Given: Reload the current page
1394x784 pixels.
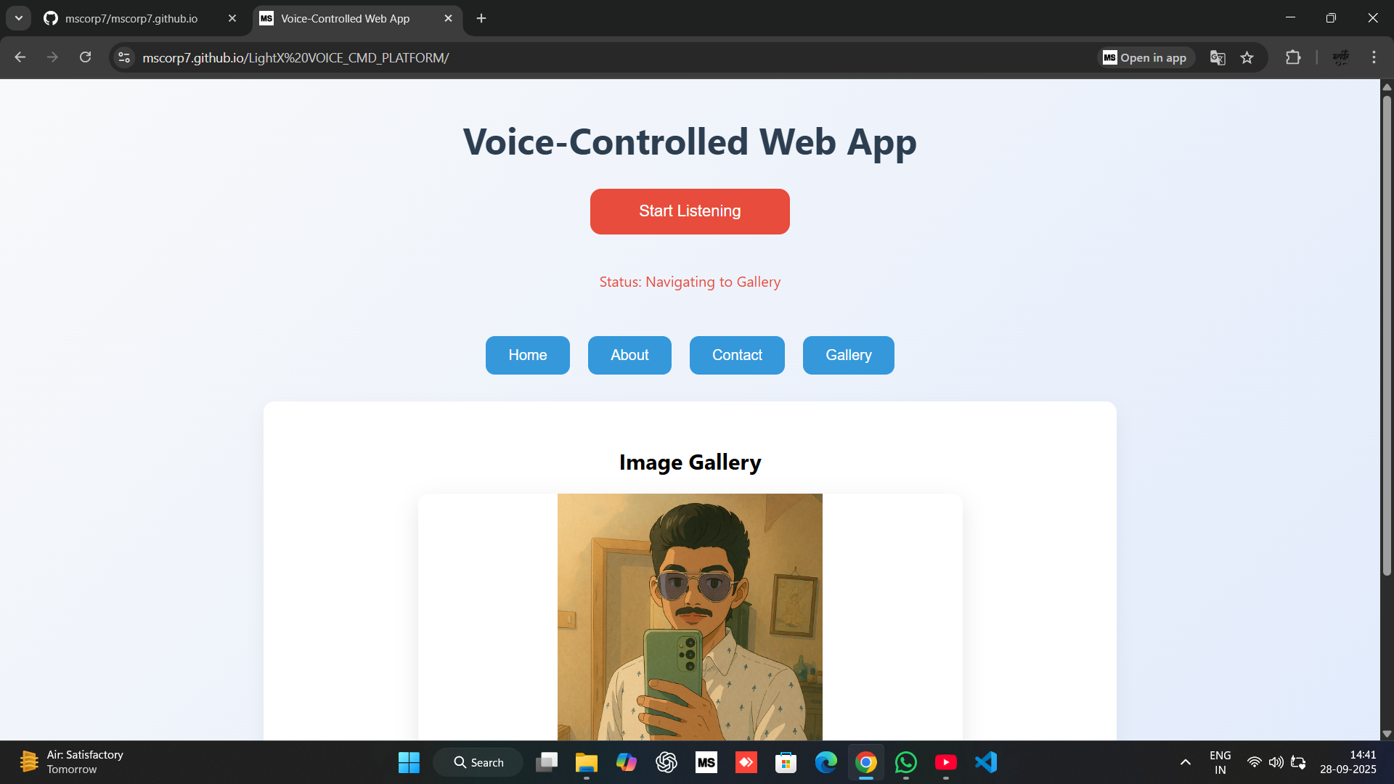Looking at the screenshot, I should (85, 57).
